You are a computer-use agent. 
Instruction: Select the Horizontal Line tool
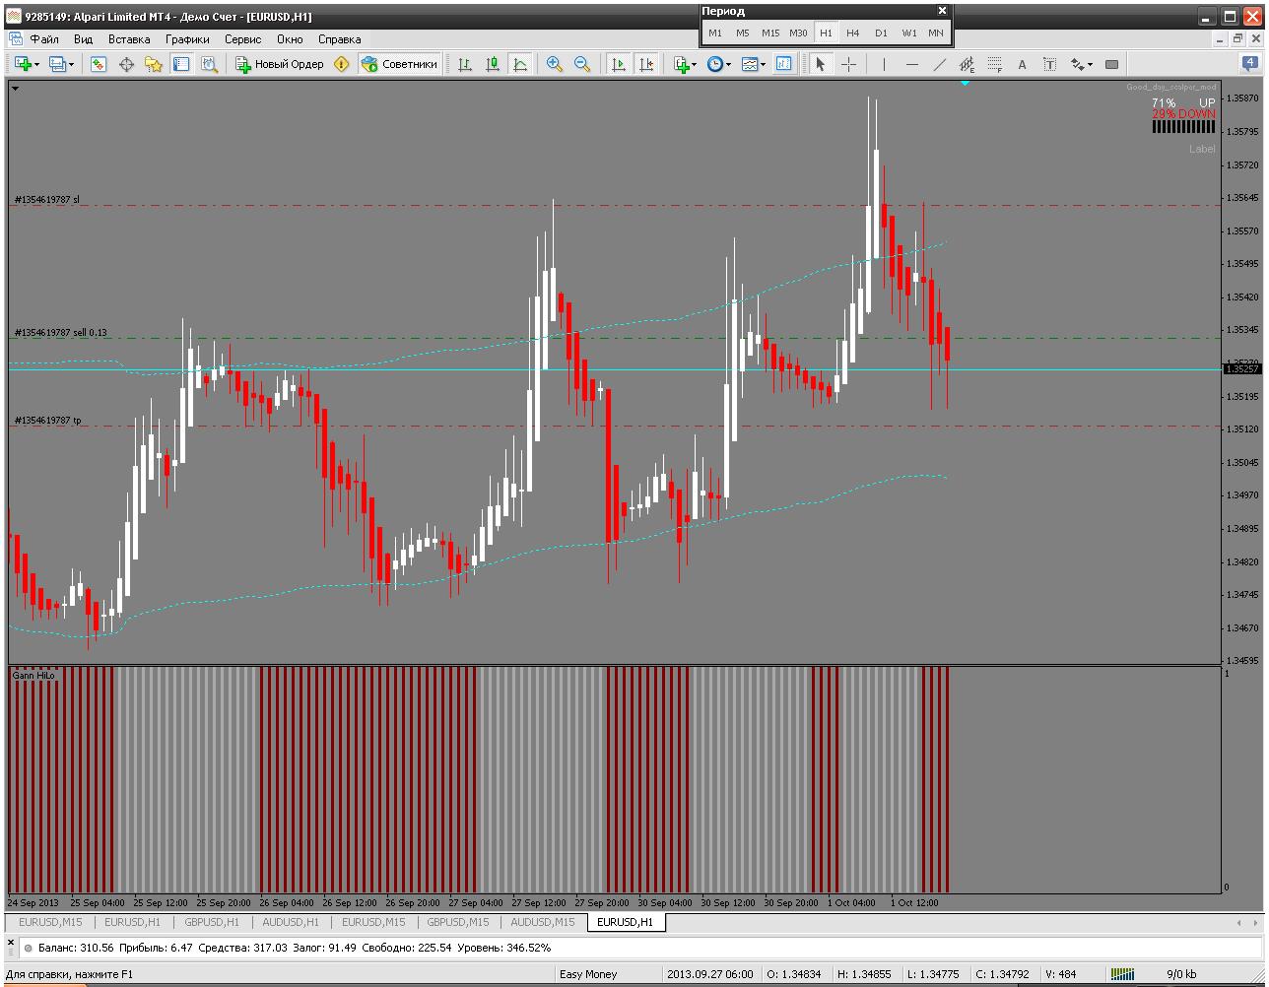coord(911,64)
